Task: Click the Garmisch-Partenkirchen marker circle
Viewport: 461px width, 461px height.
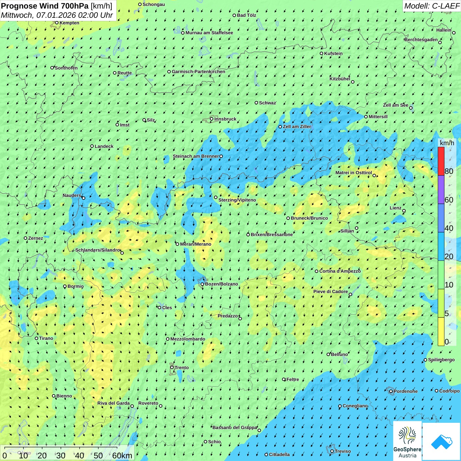Action: click(169, 71)
